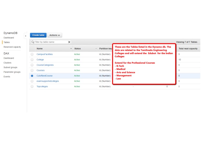Open DAX Clusters in sidebar
The image size is (201, 142).
pos(8,63)
